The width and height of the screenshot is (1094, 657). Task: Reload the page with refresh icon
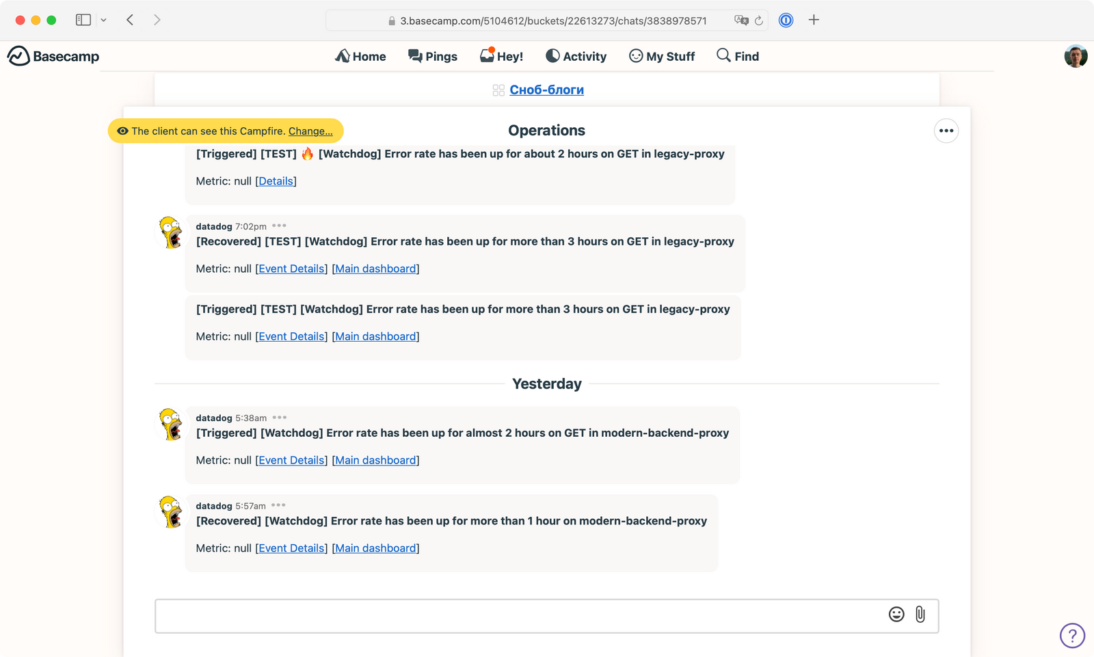click(x=759, y=21)
